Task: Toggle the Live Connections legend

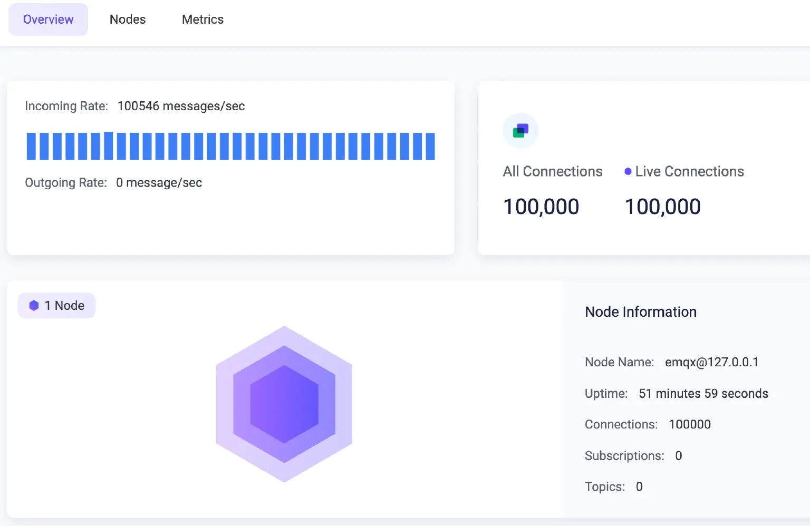Action: [689, 171]
